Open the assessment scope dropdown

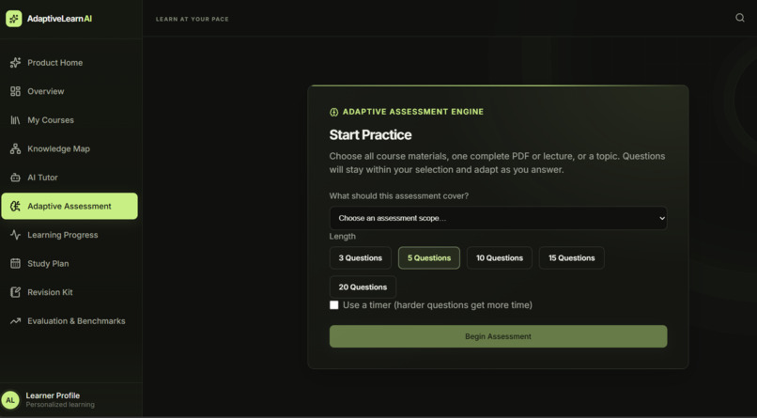tap(498, 218)
